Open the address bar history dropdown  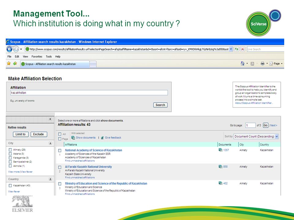[231, 49]
